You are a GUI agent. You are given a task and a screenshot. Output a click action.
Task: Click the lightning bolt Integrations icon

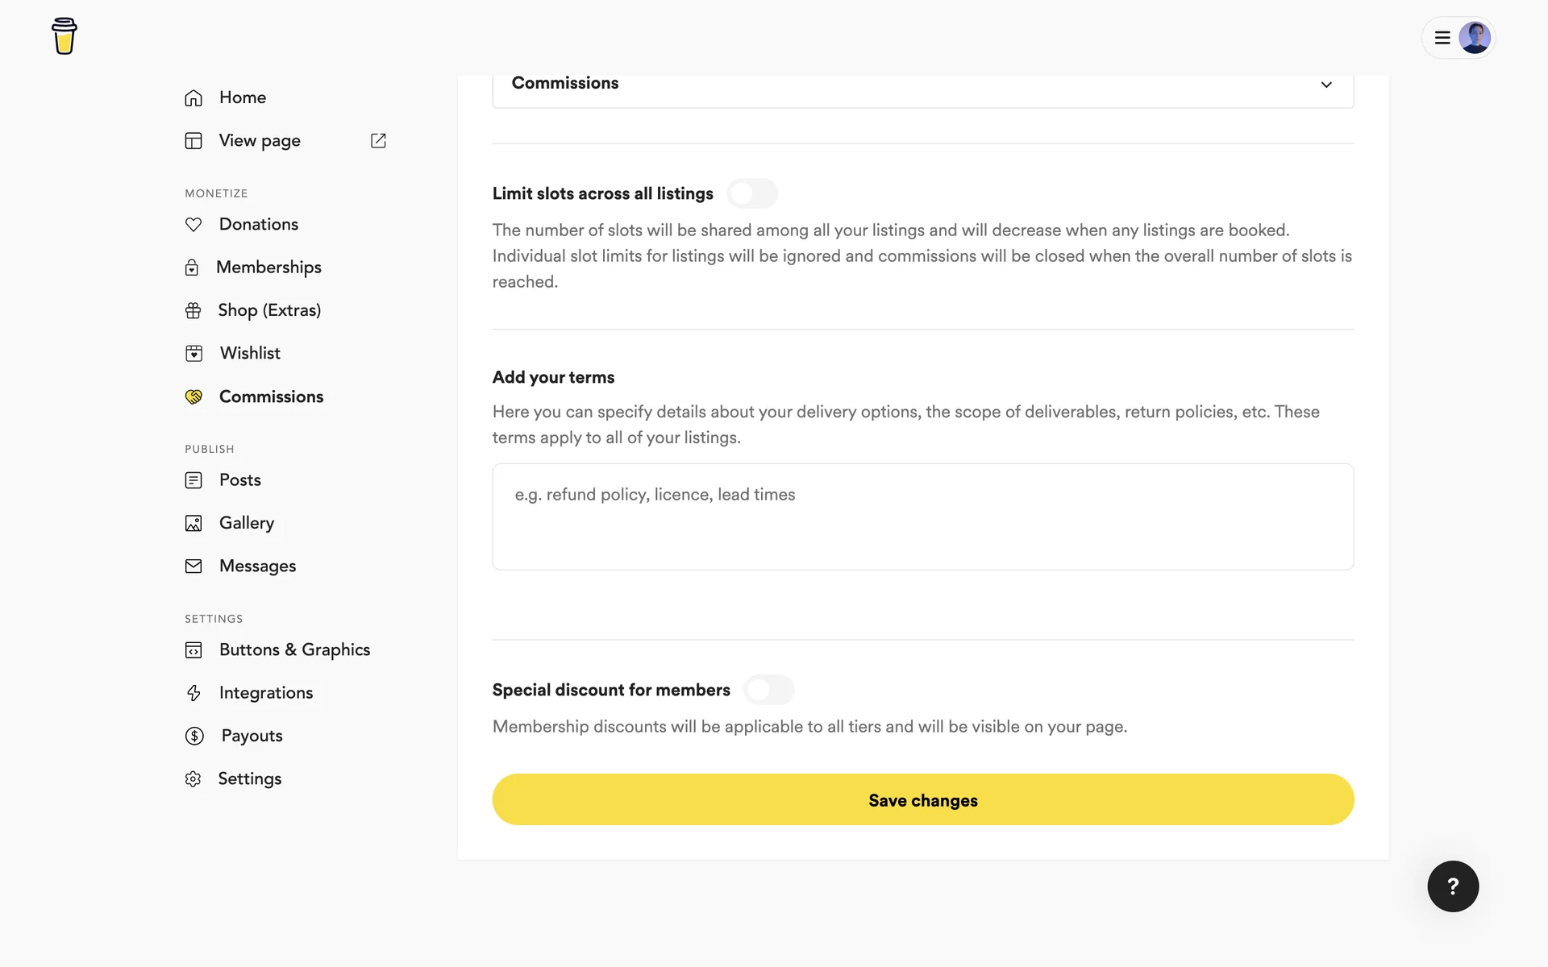[193, 693]
